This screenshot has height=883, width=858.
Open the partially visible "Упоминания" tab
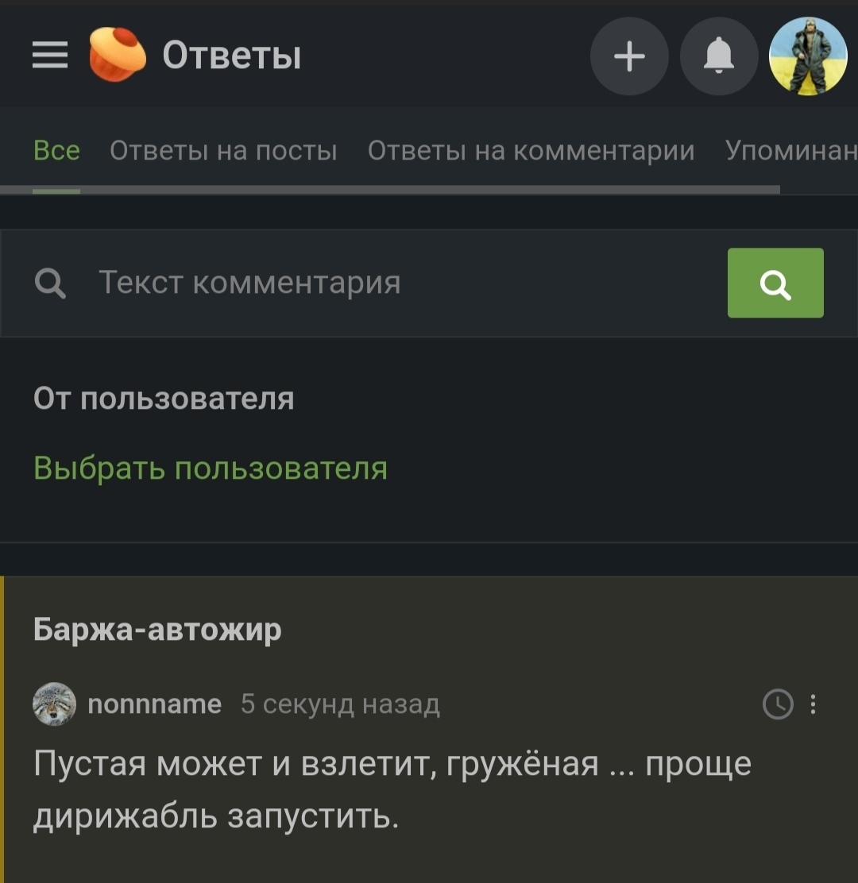point(790,150)
